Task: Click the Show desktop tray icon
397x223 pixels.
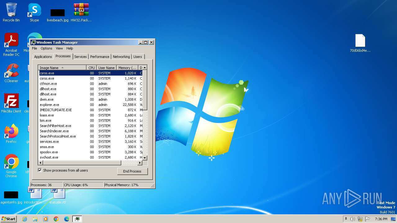Action: click(x=393, y=219)
